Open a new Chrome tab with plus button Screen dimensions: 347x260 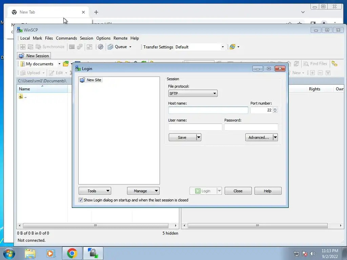click(96, 12)
